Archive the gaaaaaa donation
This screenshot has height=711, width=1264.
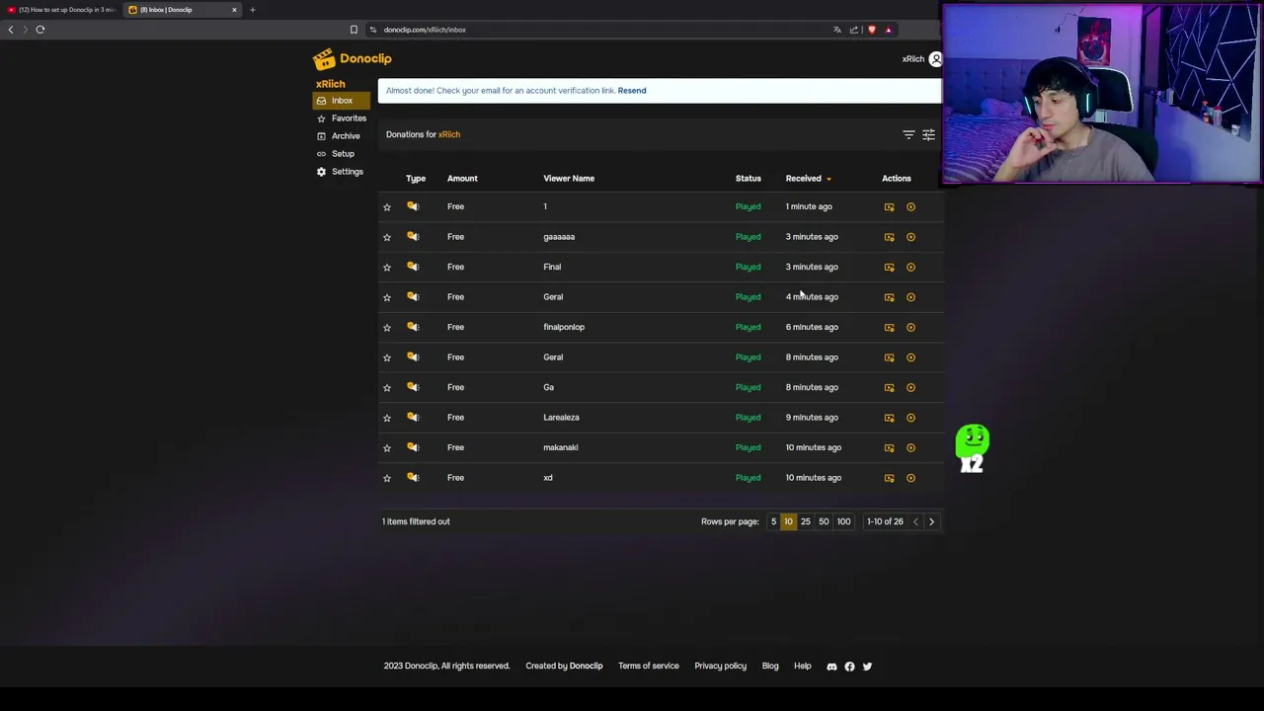889,237
